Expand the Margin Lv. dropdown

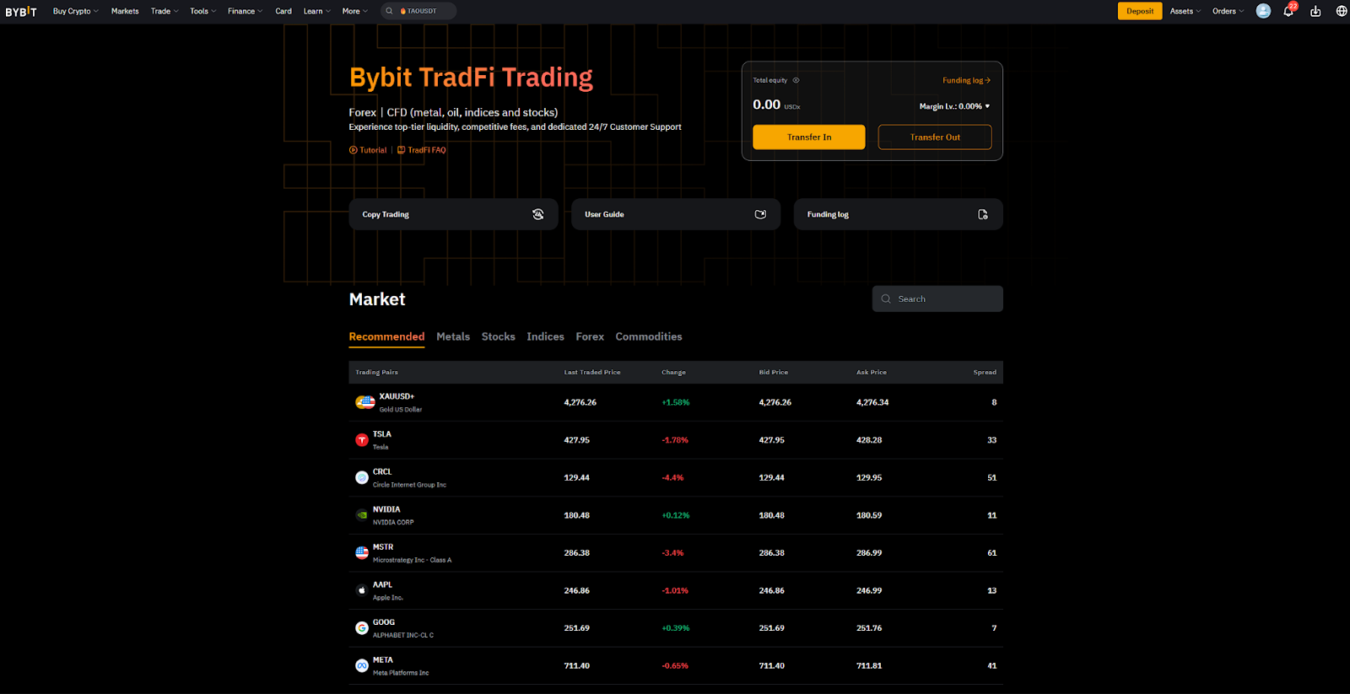tap(955, 106)
